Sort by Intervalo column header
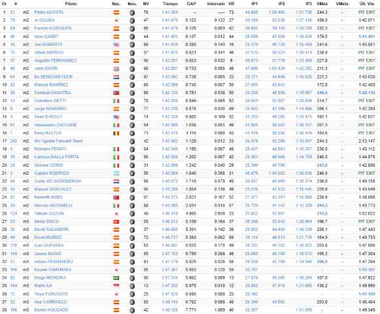 216,4
